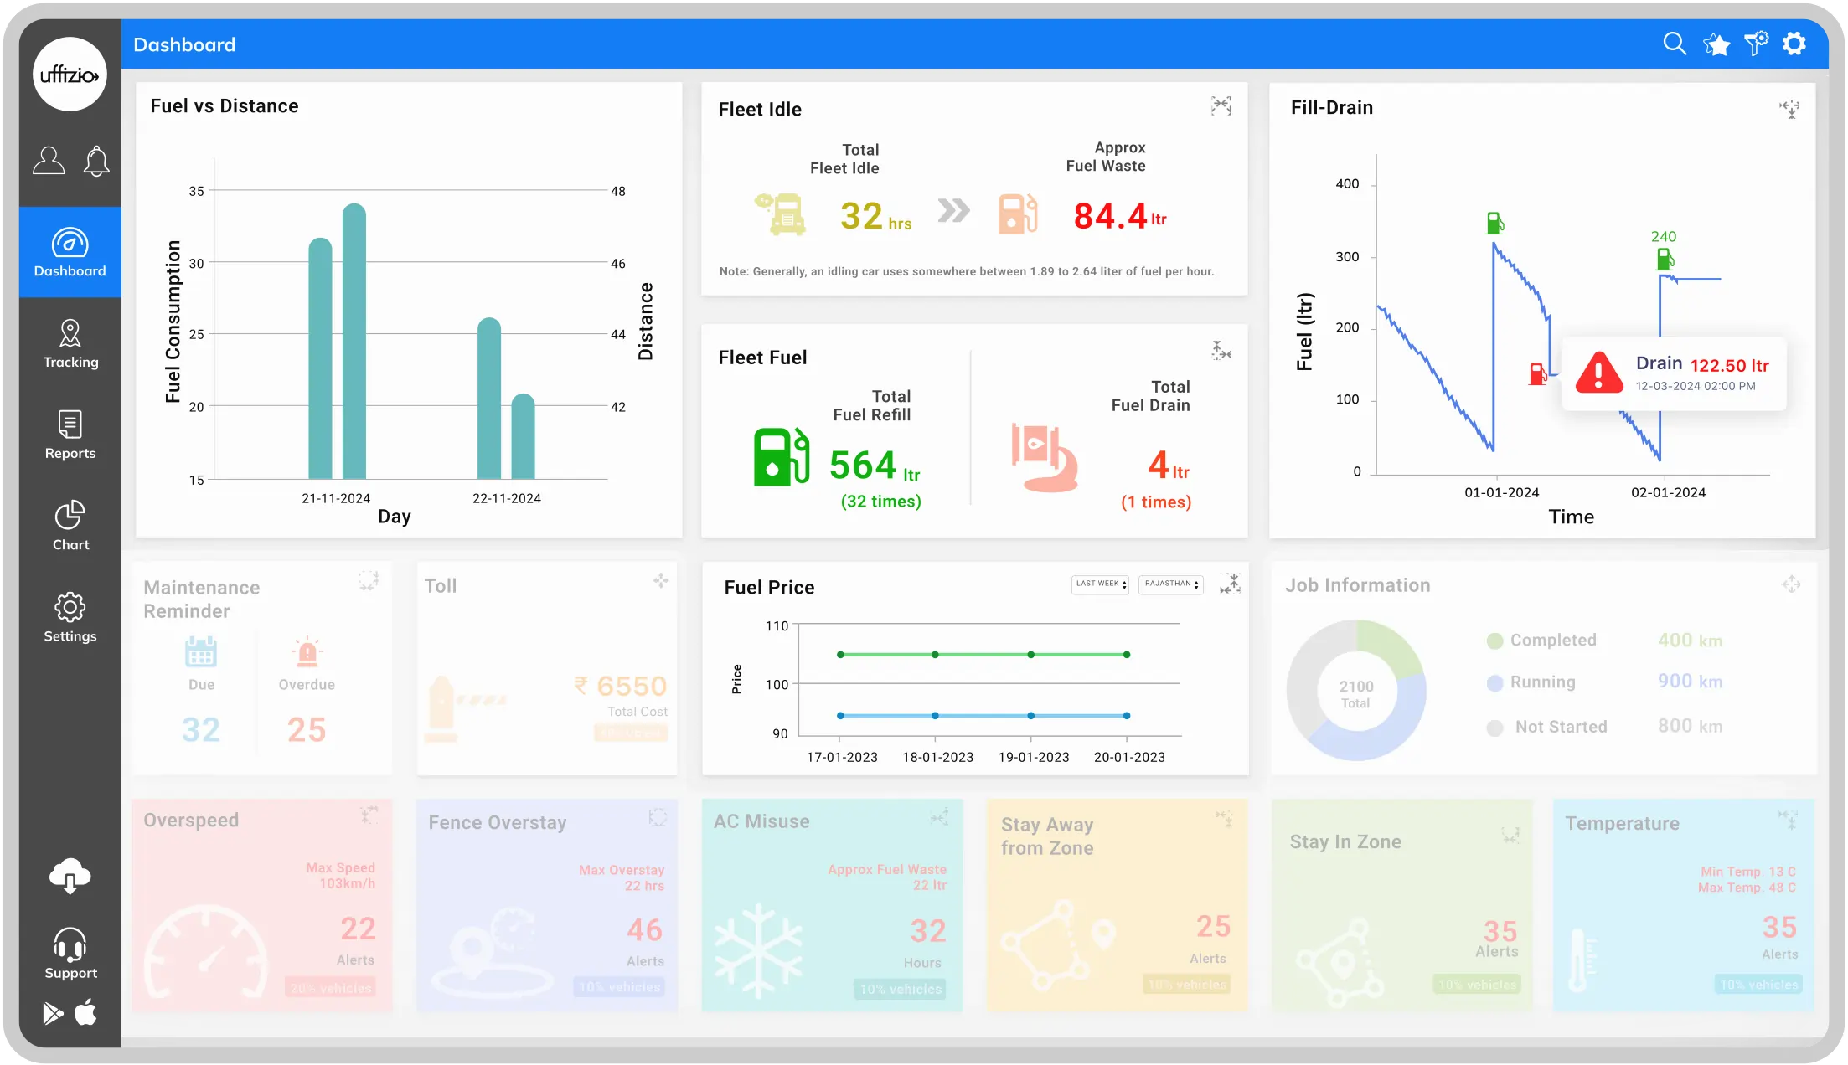Image resolution: width=1848 pixels, height=1065 pixels.
Task: Click the search magnifier icon
Action: point(1675,44)
